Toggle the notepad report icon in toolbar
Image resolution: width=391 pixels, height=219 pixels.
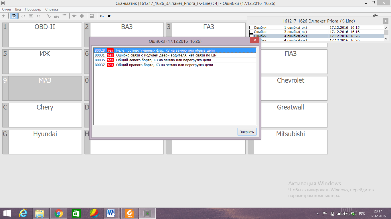(x=13, y=16)
